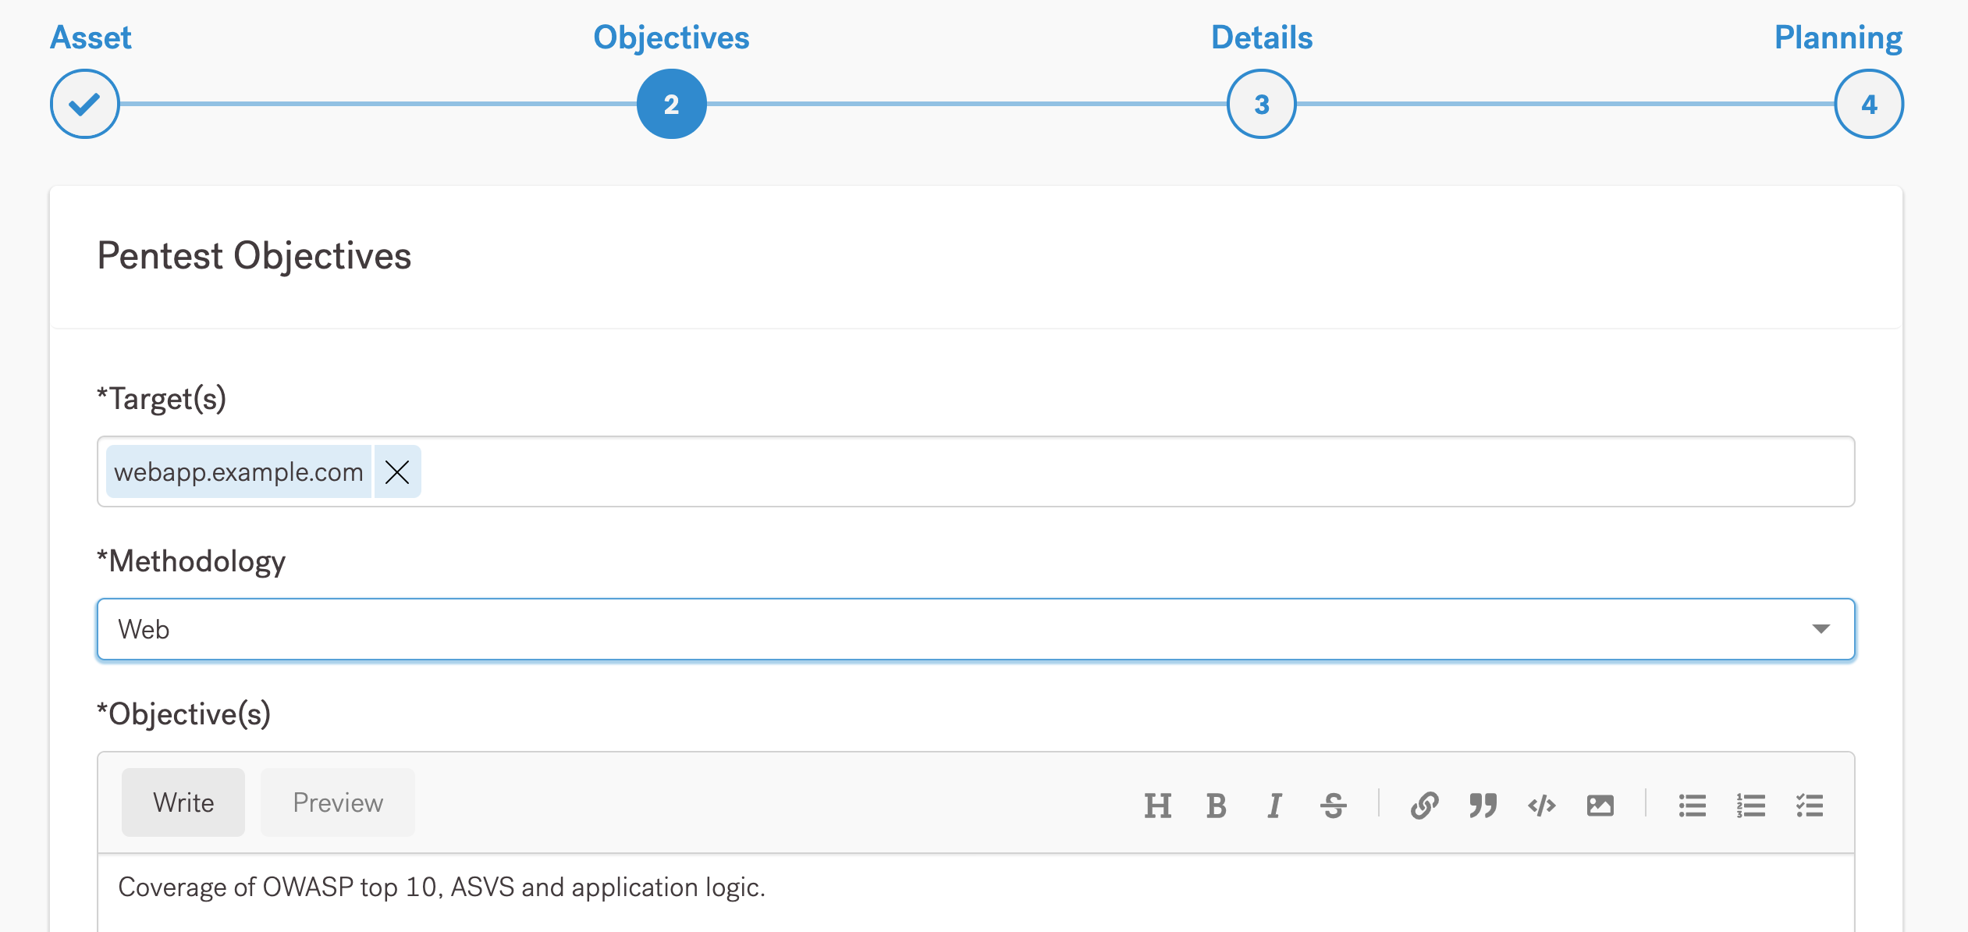Remove the webapp.example.com target tag

point(397,471)
